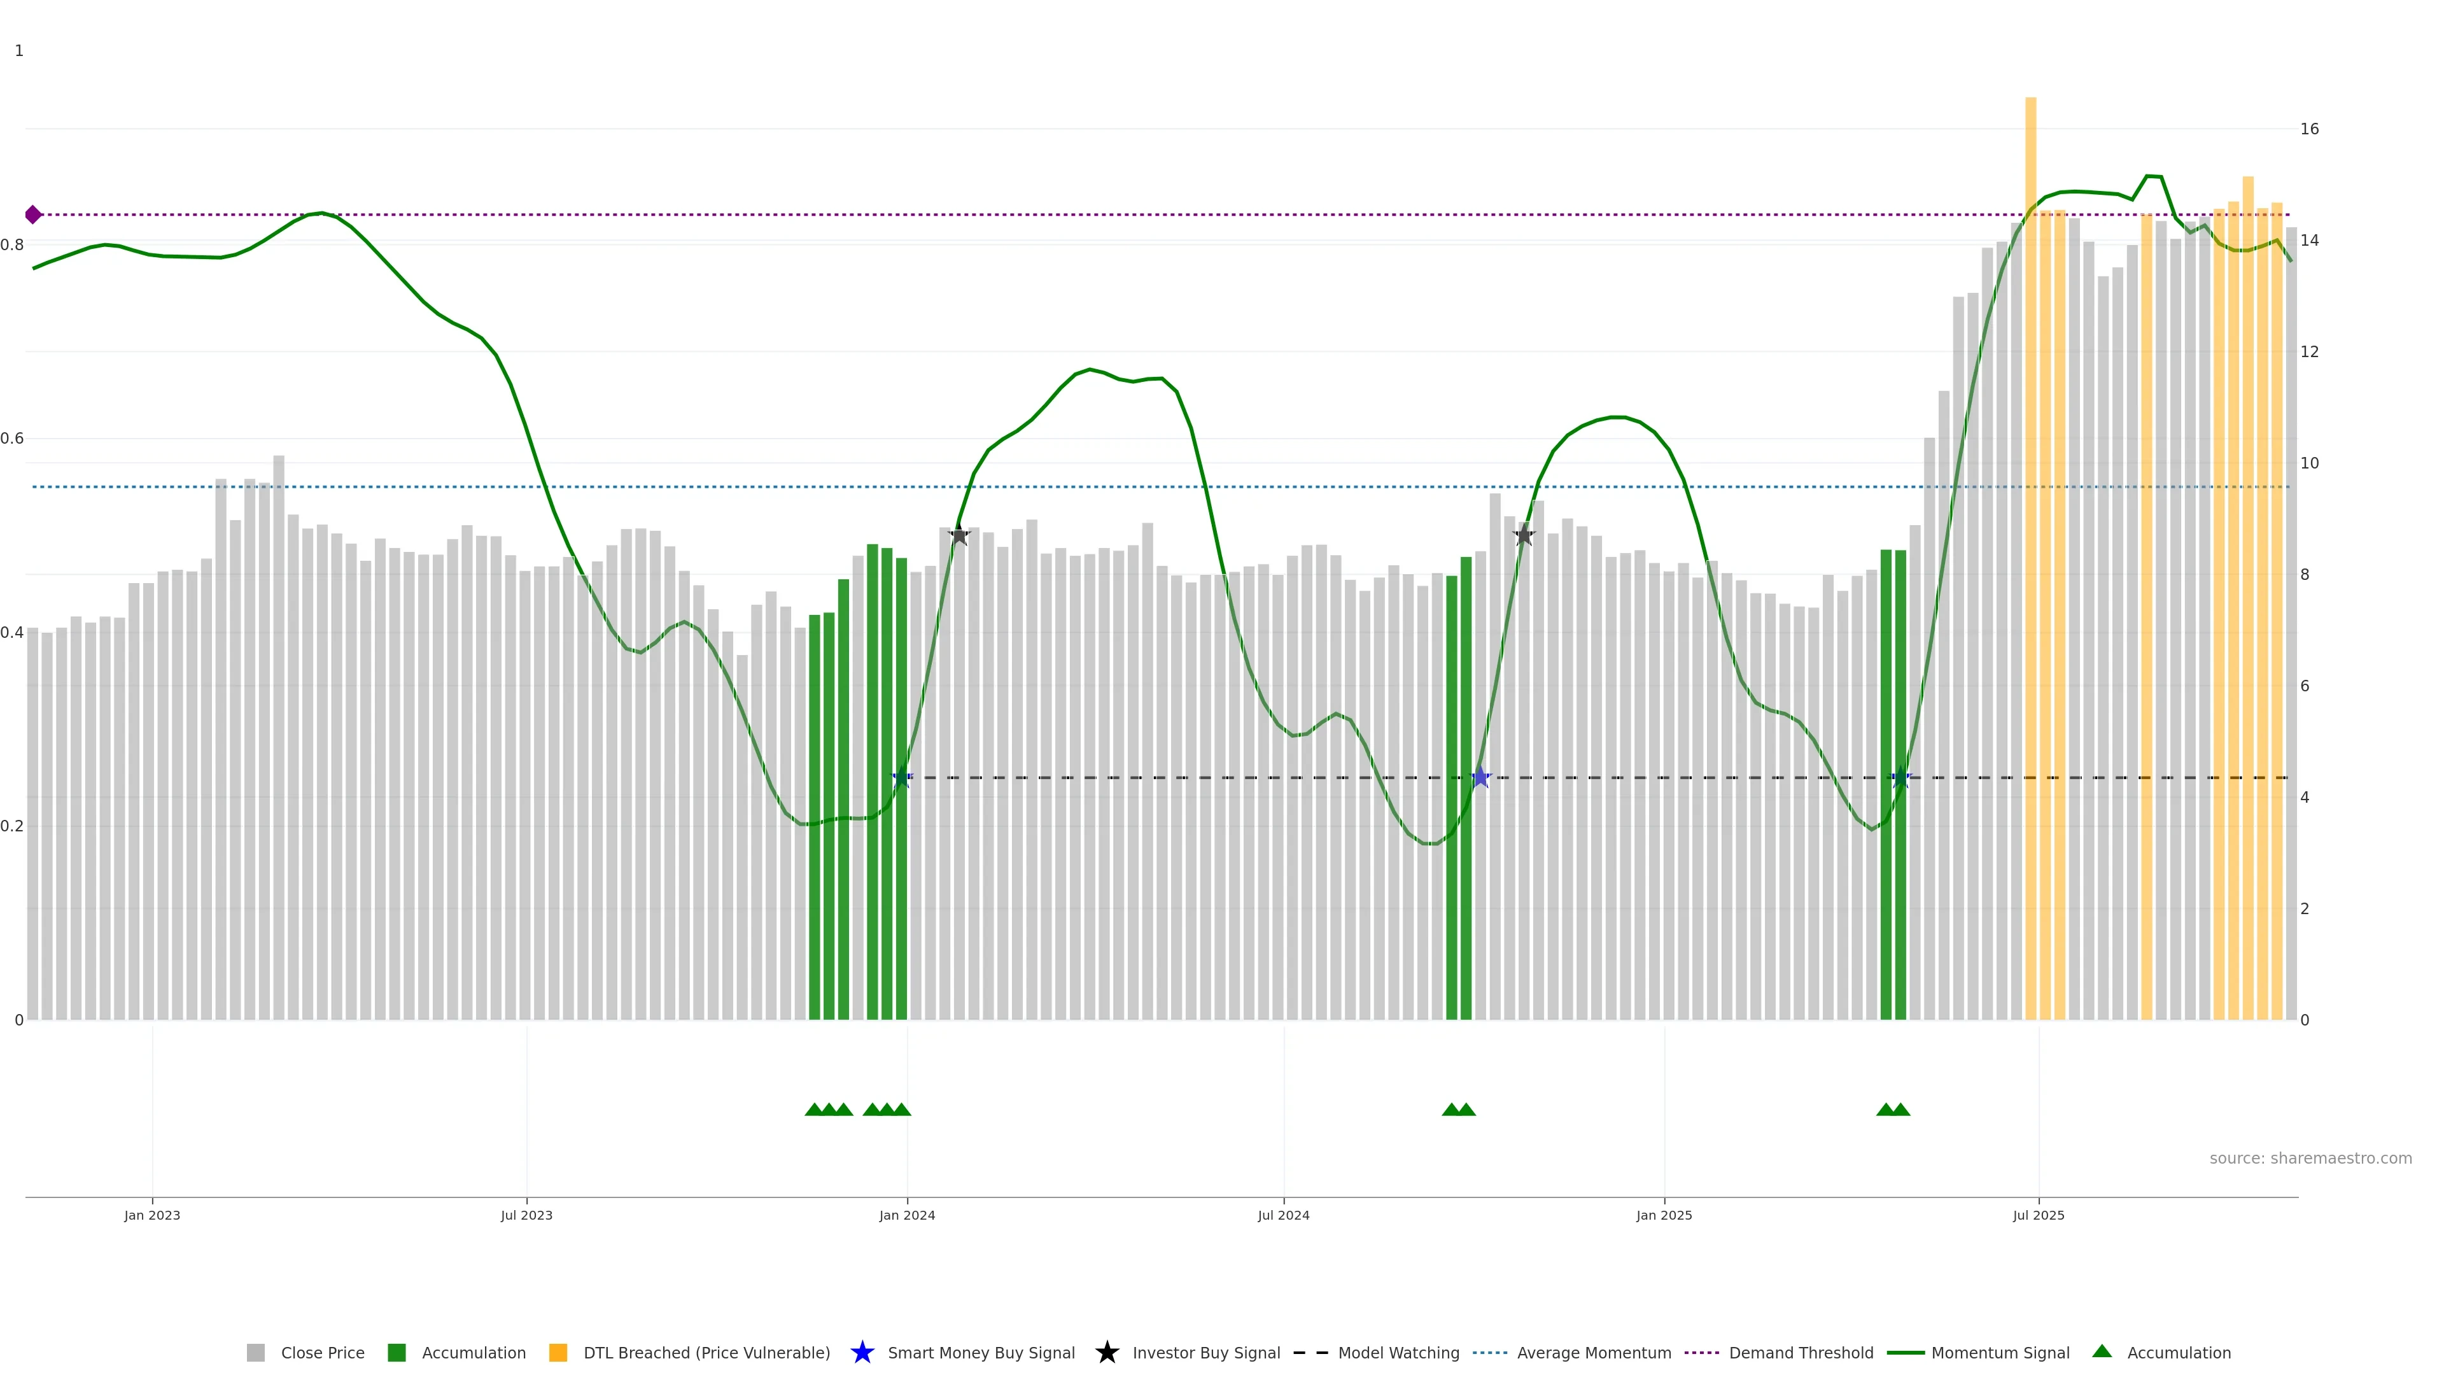
Task: Toggle the DTL Breached legend entry
Action: click(x=706, y=1353)
